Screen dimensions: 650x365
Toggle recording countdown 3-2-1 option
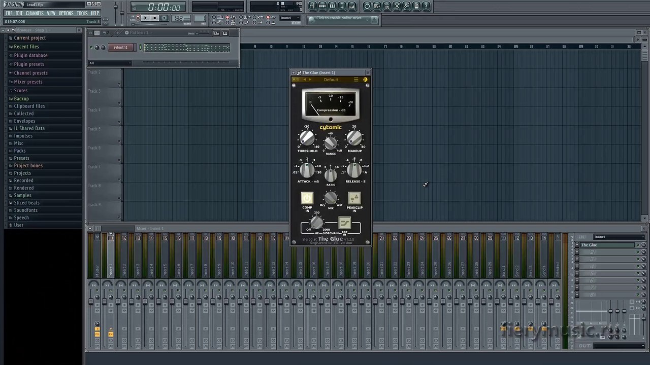[227, 17]
